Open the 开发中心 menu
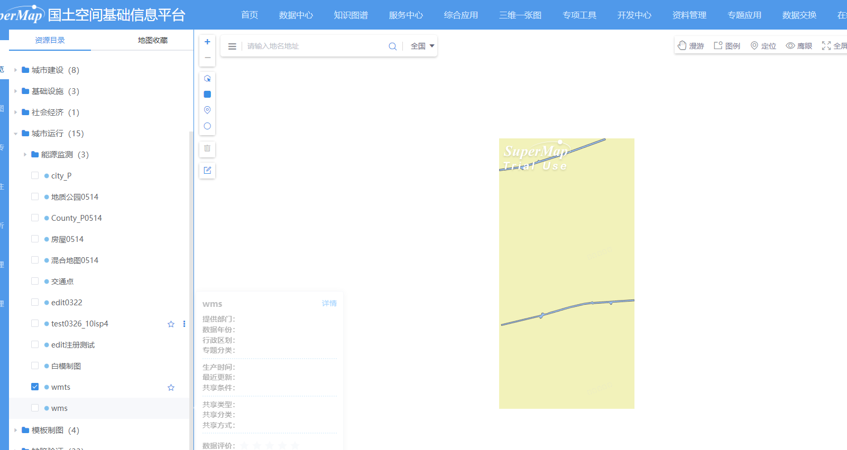 click(x=634, y=15)
